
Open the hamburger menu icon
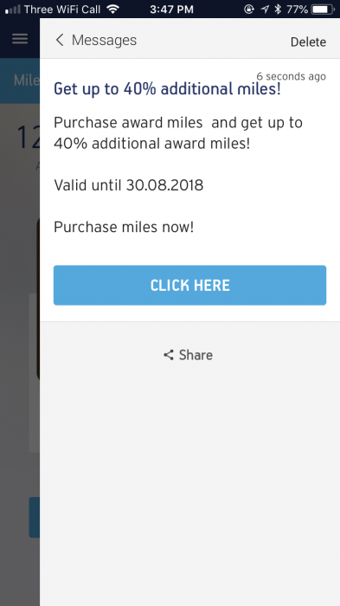pos(20,39)
